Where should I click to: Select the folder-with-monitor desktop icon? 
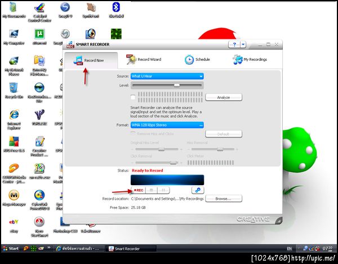(x=39, y=66)
